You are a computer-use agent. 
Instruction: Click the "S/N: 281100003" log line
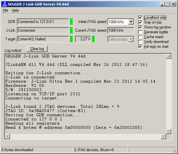point(23,90)
